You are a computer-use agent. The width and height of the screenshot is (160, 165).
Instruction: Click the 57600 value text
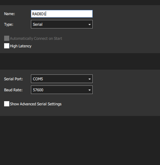click(x=38, y=90)
